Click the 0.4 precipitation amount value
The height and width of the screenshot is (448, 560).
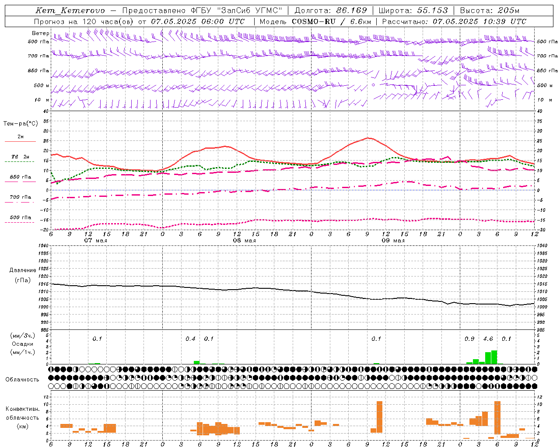tap(190, 339)
